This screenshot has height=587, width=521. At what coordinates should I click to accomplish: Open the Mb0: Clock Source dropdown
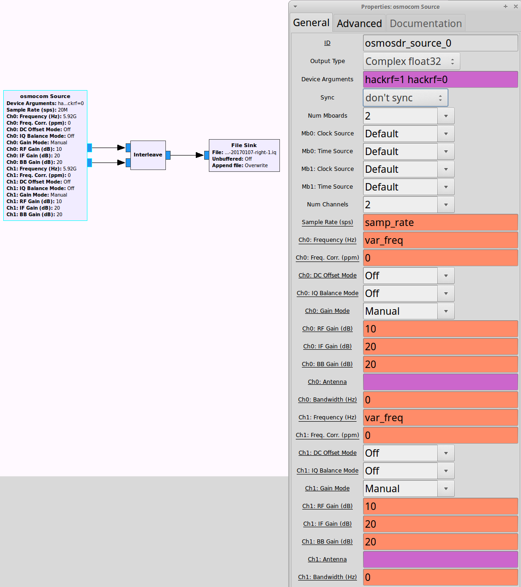(x=446, y=134)
